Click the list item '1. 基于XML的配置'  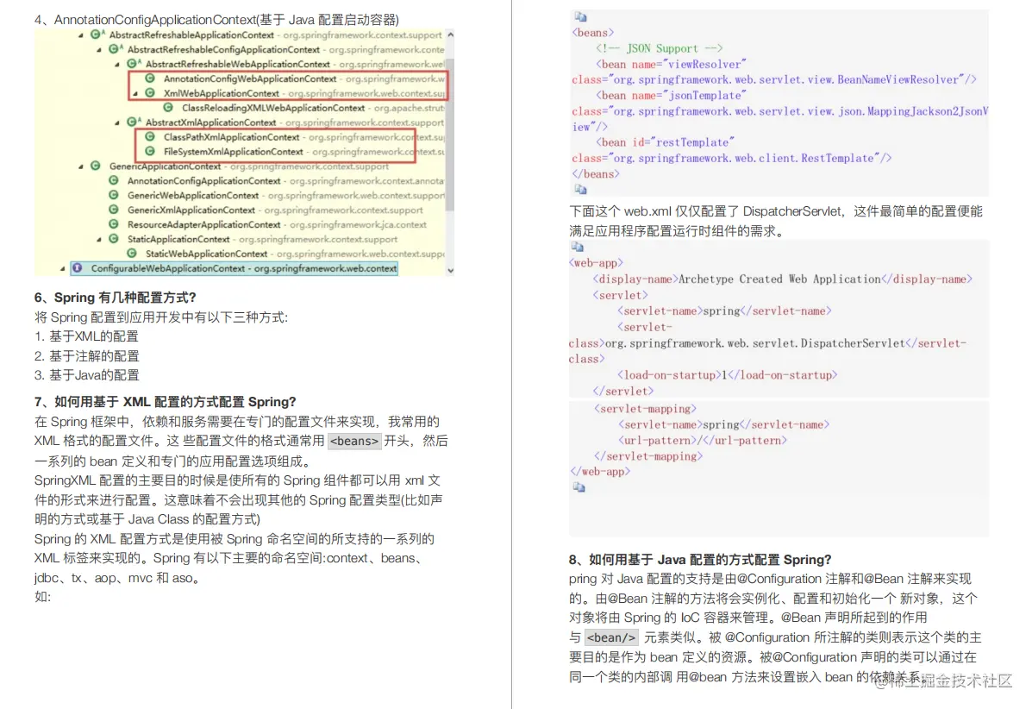point(86,336)
